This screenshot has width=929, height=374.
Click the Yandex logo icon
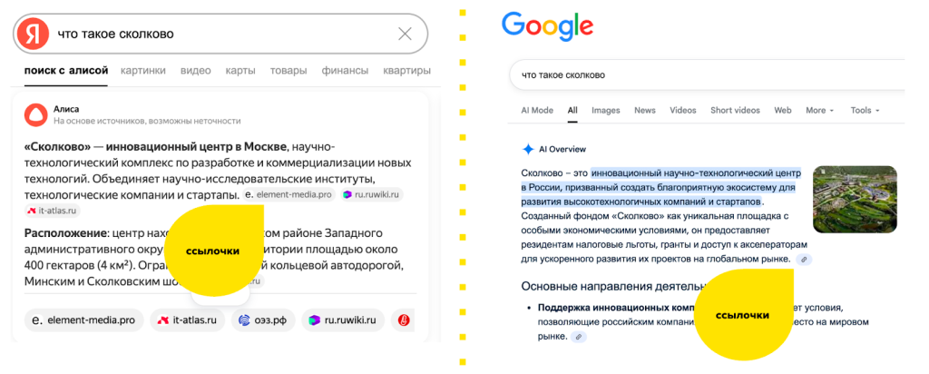[34, 34]
